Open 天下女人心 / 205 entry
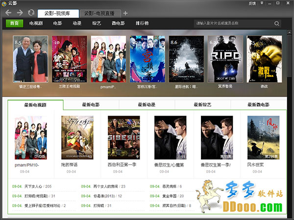The width and height of the screenshot is (294, 220). click(38, 186)
